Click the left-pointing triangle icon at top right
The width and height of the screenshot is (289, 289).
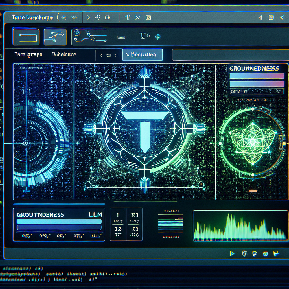point(260,18)
